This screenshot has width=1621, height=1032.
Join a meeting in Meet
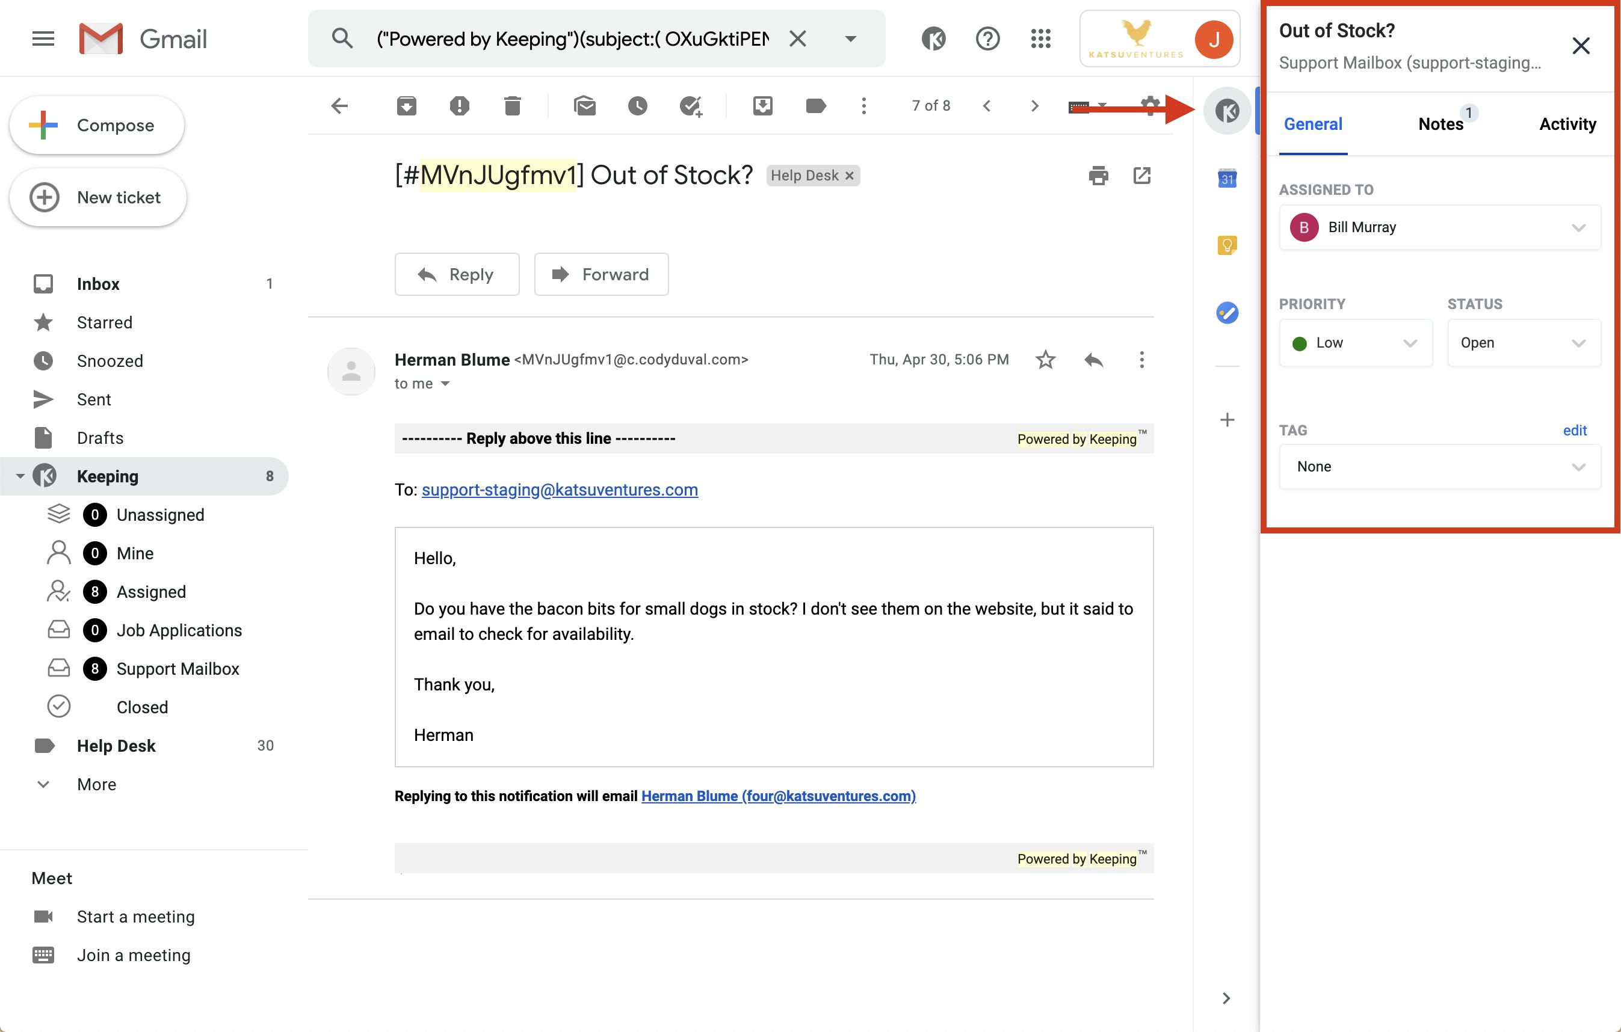pyautogui.click(x=134, y=955)
